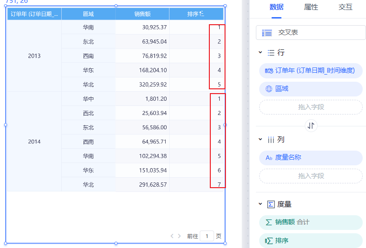The width and height of the screenshot is (366, 248).
Task: Click the Ab icon on 度量名称 field
Action: click(x=269, y=158)
